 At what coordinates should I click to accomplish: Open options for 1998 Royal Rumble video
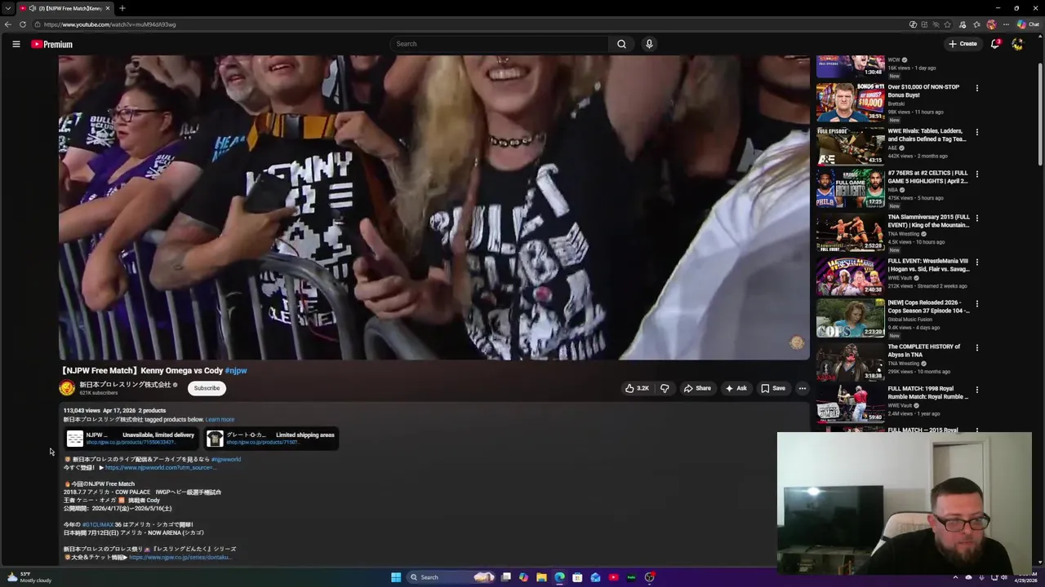[976, 391]
